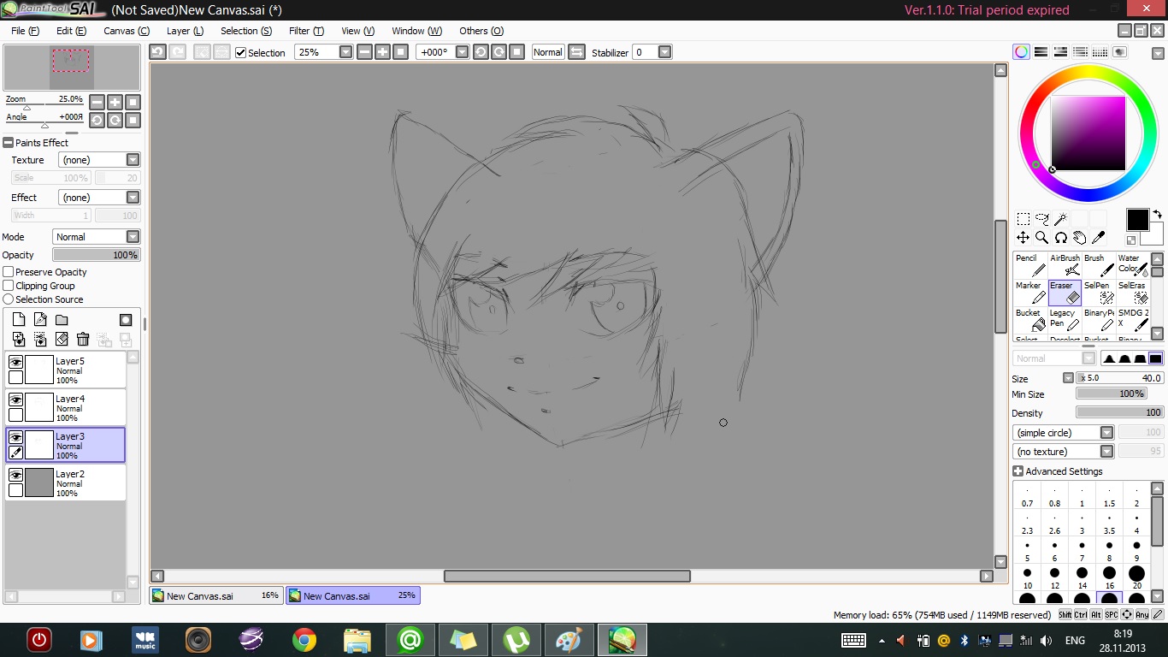
Task: Select the magic wand tool
Action: 1060,219
